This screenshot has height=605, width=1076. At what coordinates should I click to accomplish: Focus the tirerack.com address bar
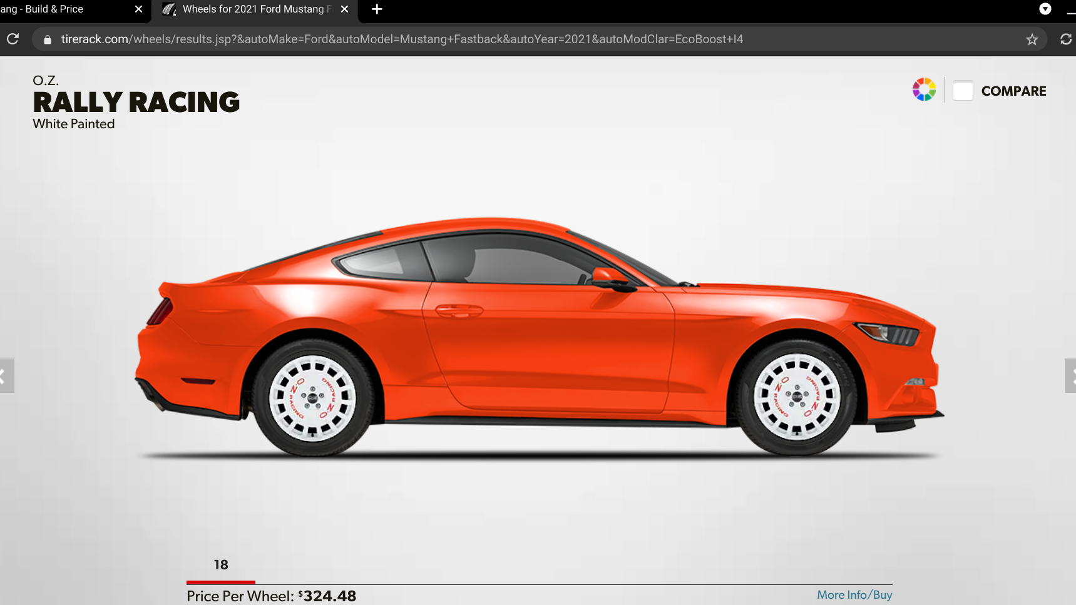point(401,39)
